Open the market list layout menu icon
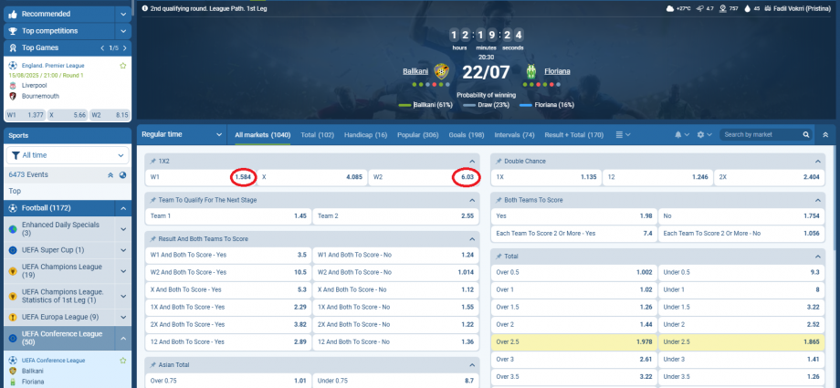Viewport: 840px width, 388px height. [x=619, y=134]
